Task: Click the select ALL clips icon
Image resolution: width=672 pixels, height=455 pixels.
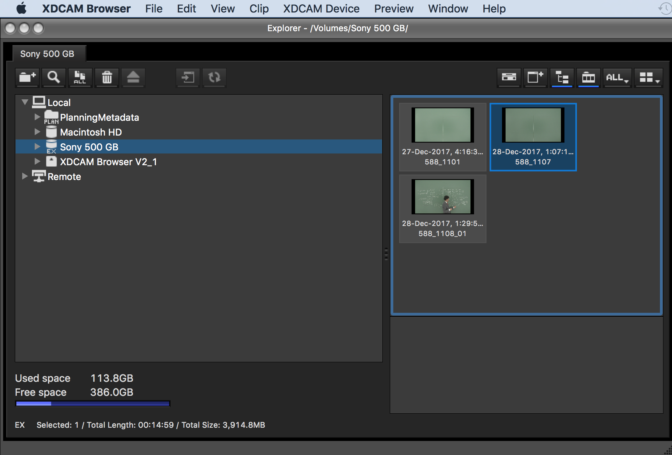Action: coord(80,78)
